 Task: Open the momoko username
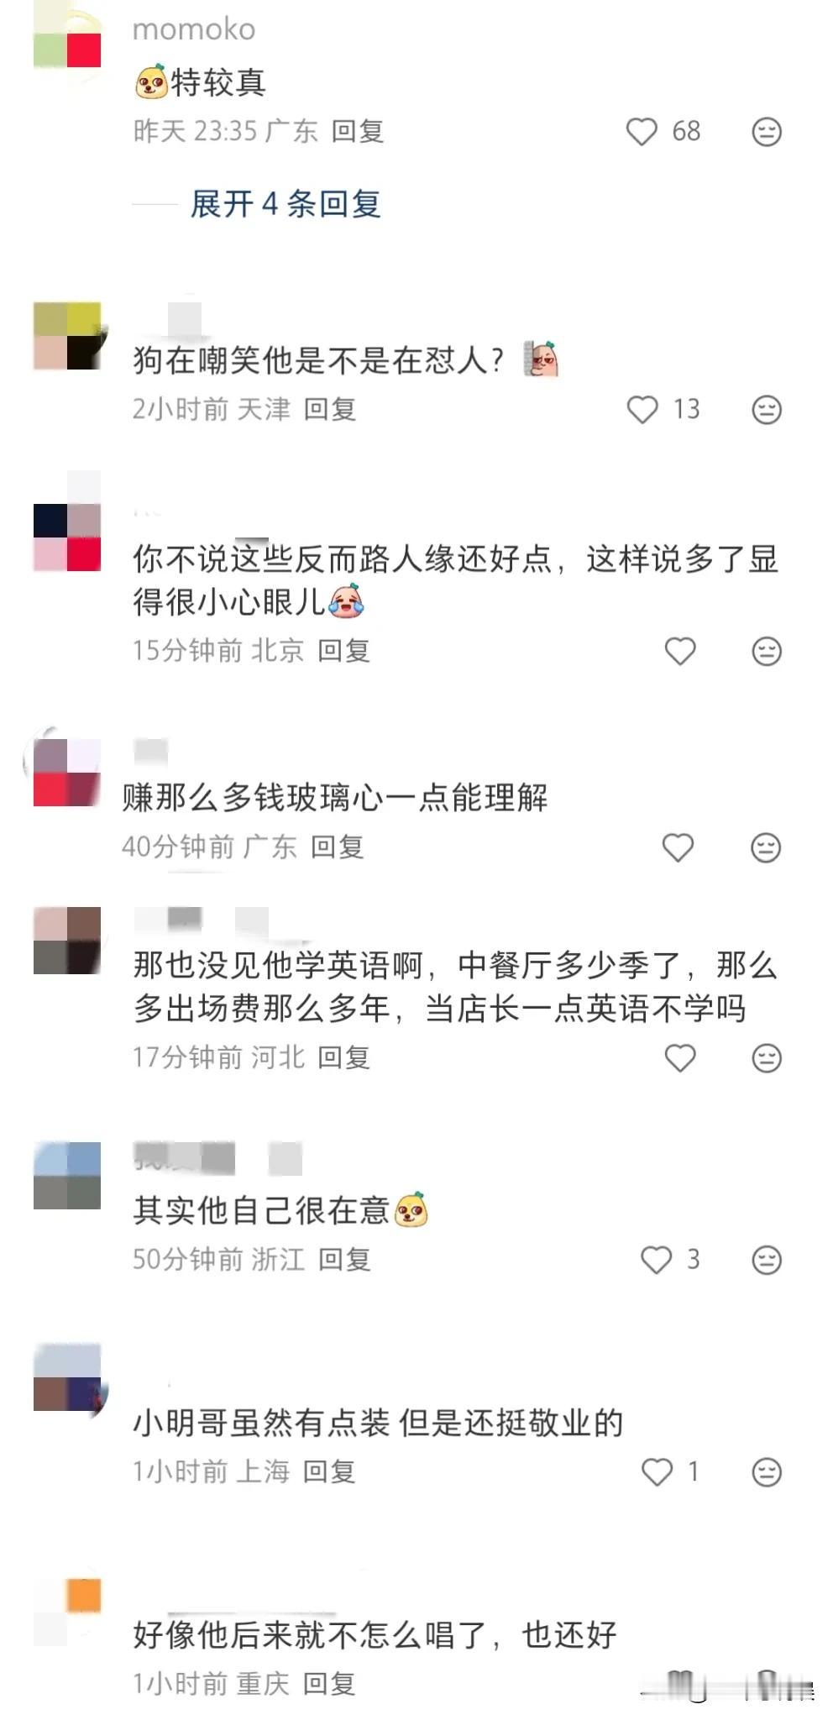194,29
